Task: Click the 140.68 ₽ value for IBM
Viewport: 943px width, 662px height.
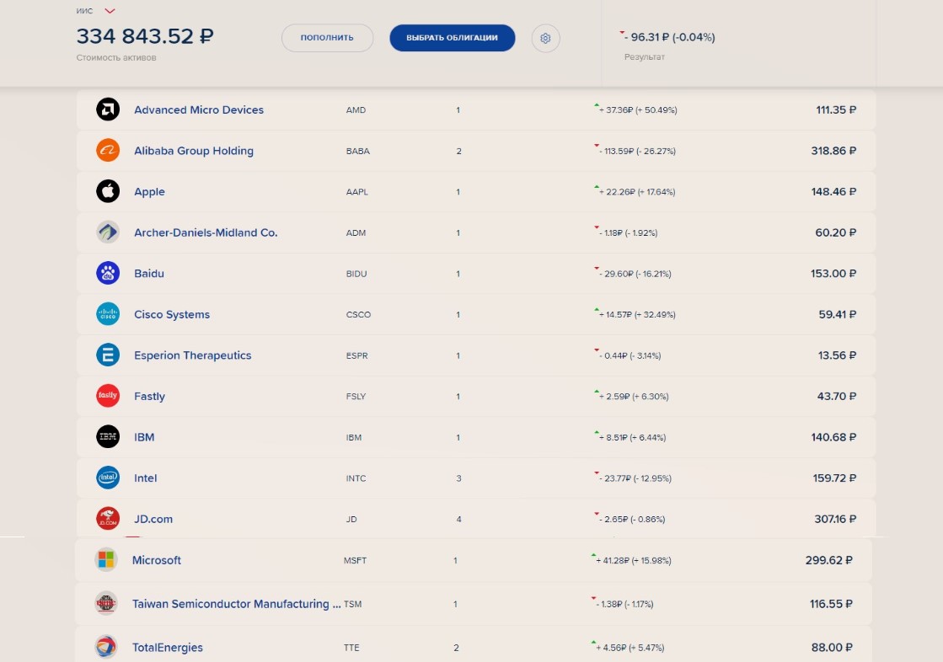Action: [x=833, y=437]
